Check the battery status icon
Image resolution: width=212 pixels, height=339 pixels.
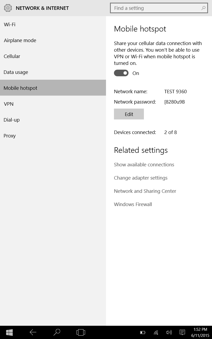click(143, 332)
